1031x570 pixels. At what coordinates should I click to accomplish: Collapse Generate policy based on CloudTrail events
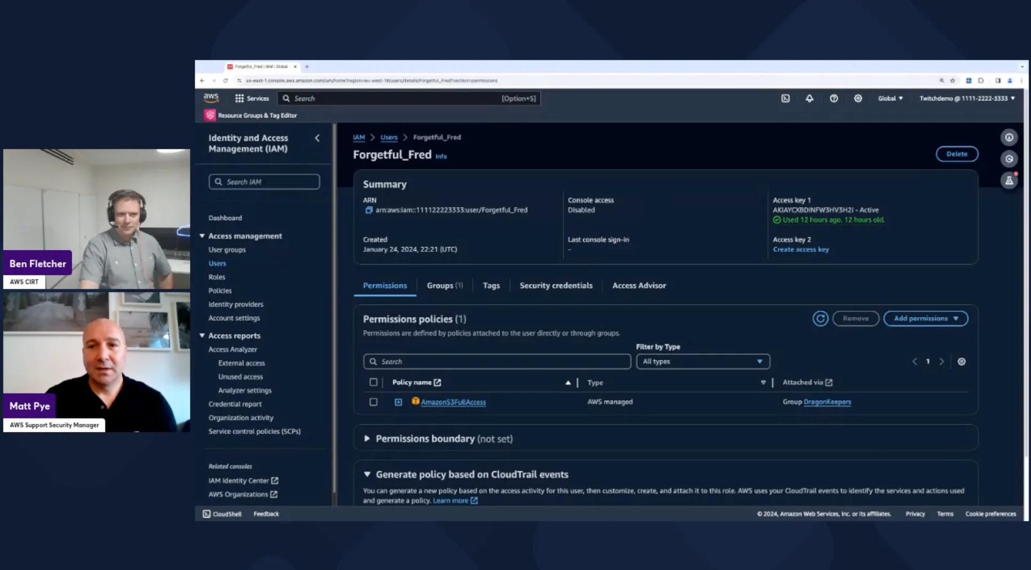click(367, 474)
